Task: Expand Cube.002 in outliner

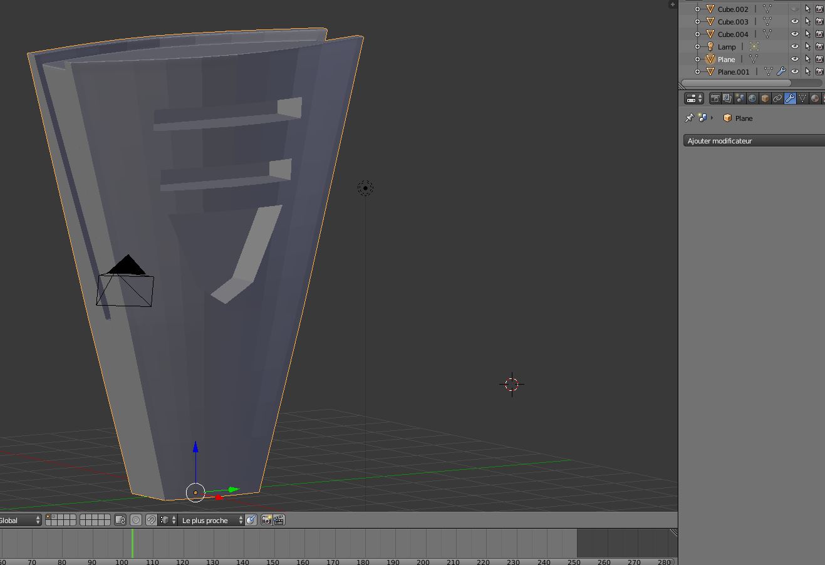Action: tap(697, 9)
